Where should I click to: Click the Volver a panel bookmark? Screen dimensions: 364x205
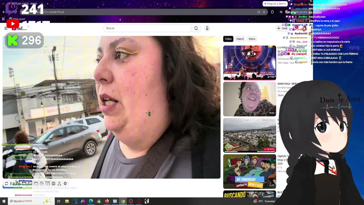click(17, 19)
